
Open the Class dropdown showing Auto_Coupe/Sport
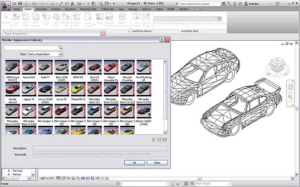(x=45, y=54)
